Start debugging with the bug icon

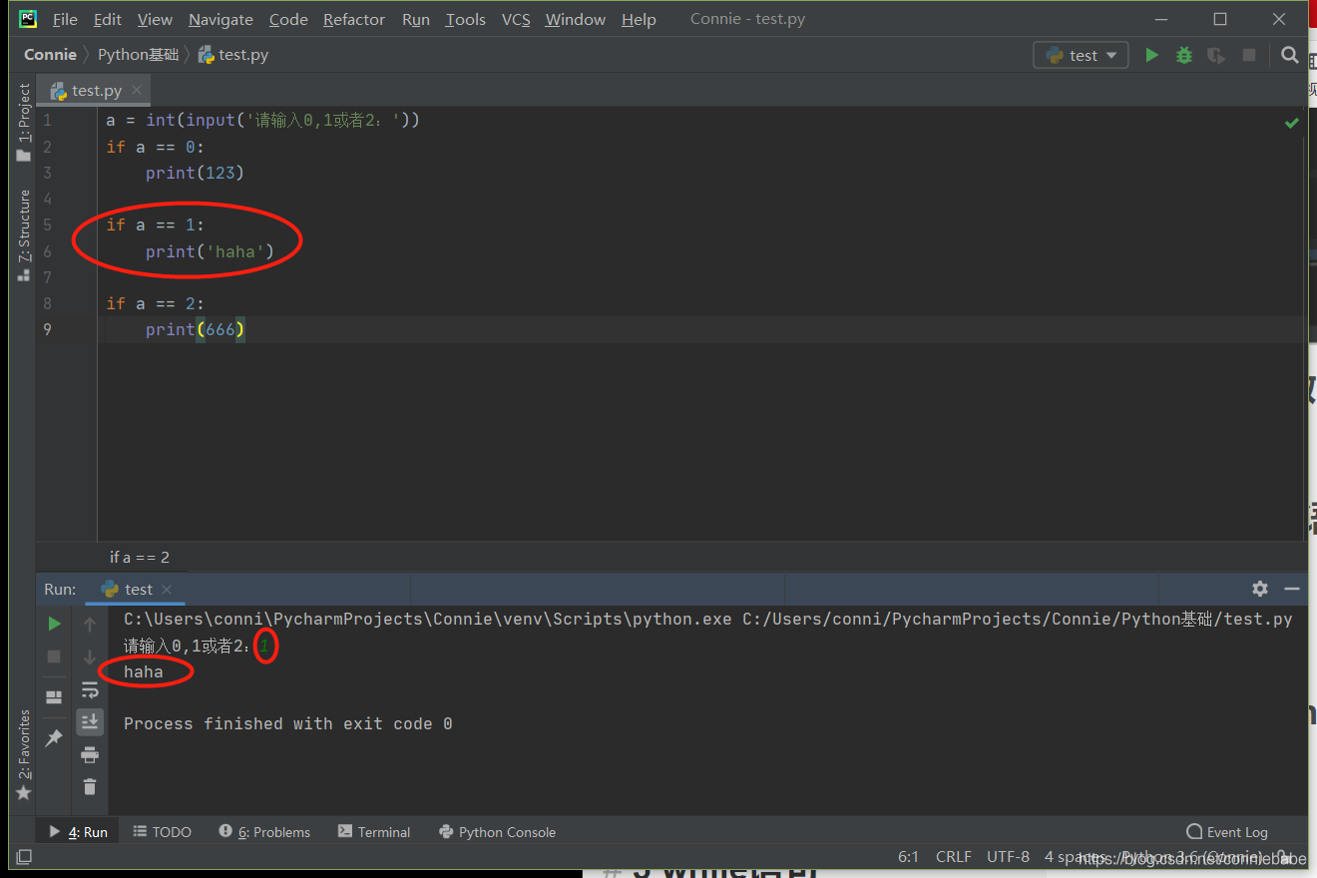(x=1184, y=56)
